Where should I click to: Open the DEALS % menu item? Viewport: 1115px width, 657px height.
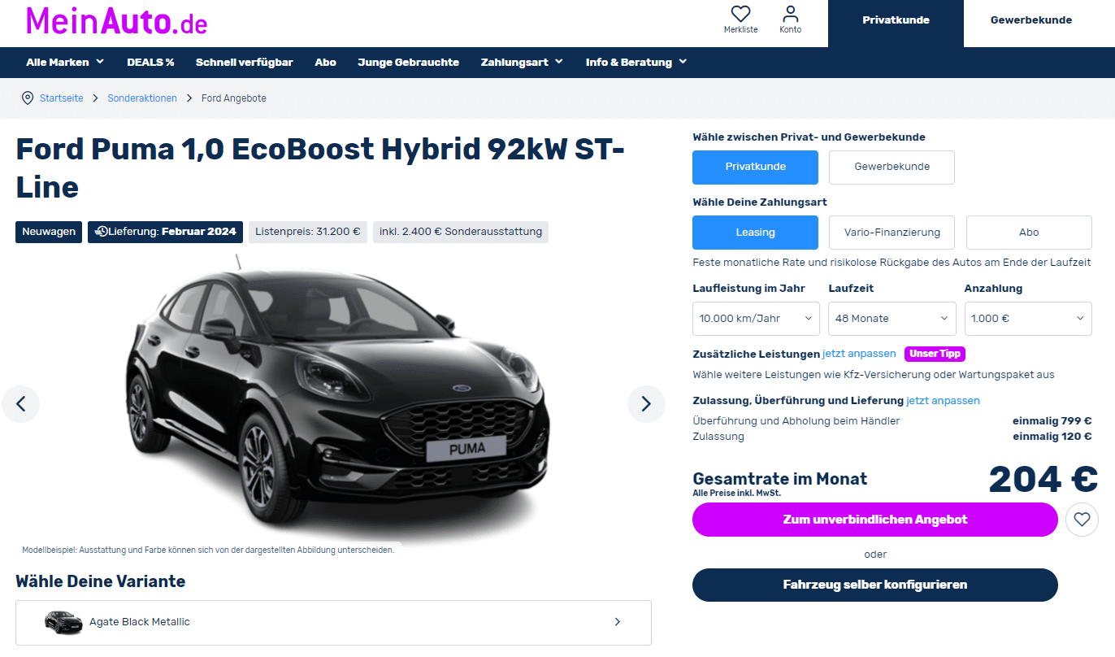click(x=150, y=63)
